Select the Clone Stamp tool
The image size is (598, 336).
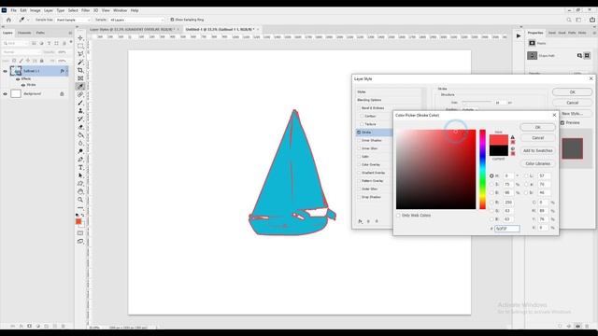click(80, 111)
